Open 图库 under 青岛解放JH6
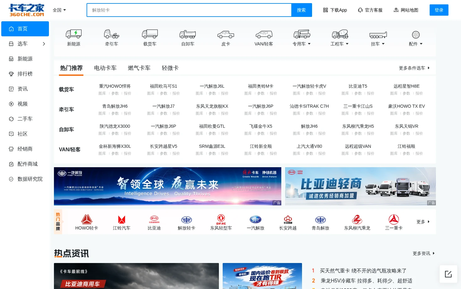This screenshot has width=461, height=289. [x=102, y=113]
